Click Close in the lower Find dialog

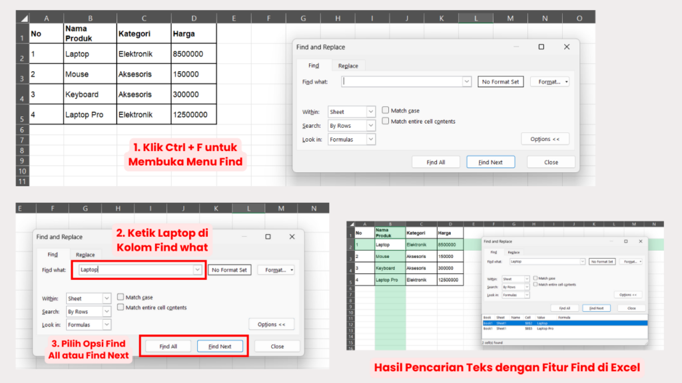276,346
